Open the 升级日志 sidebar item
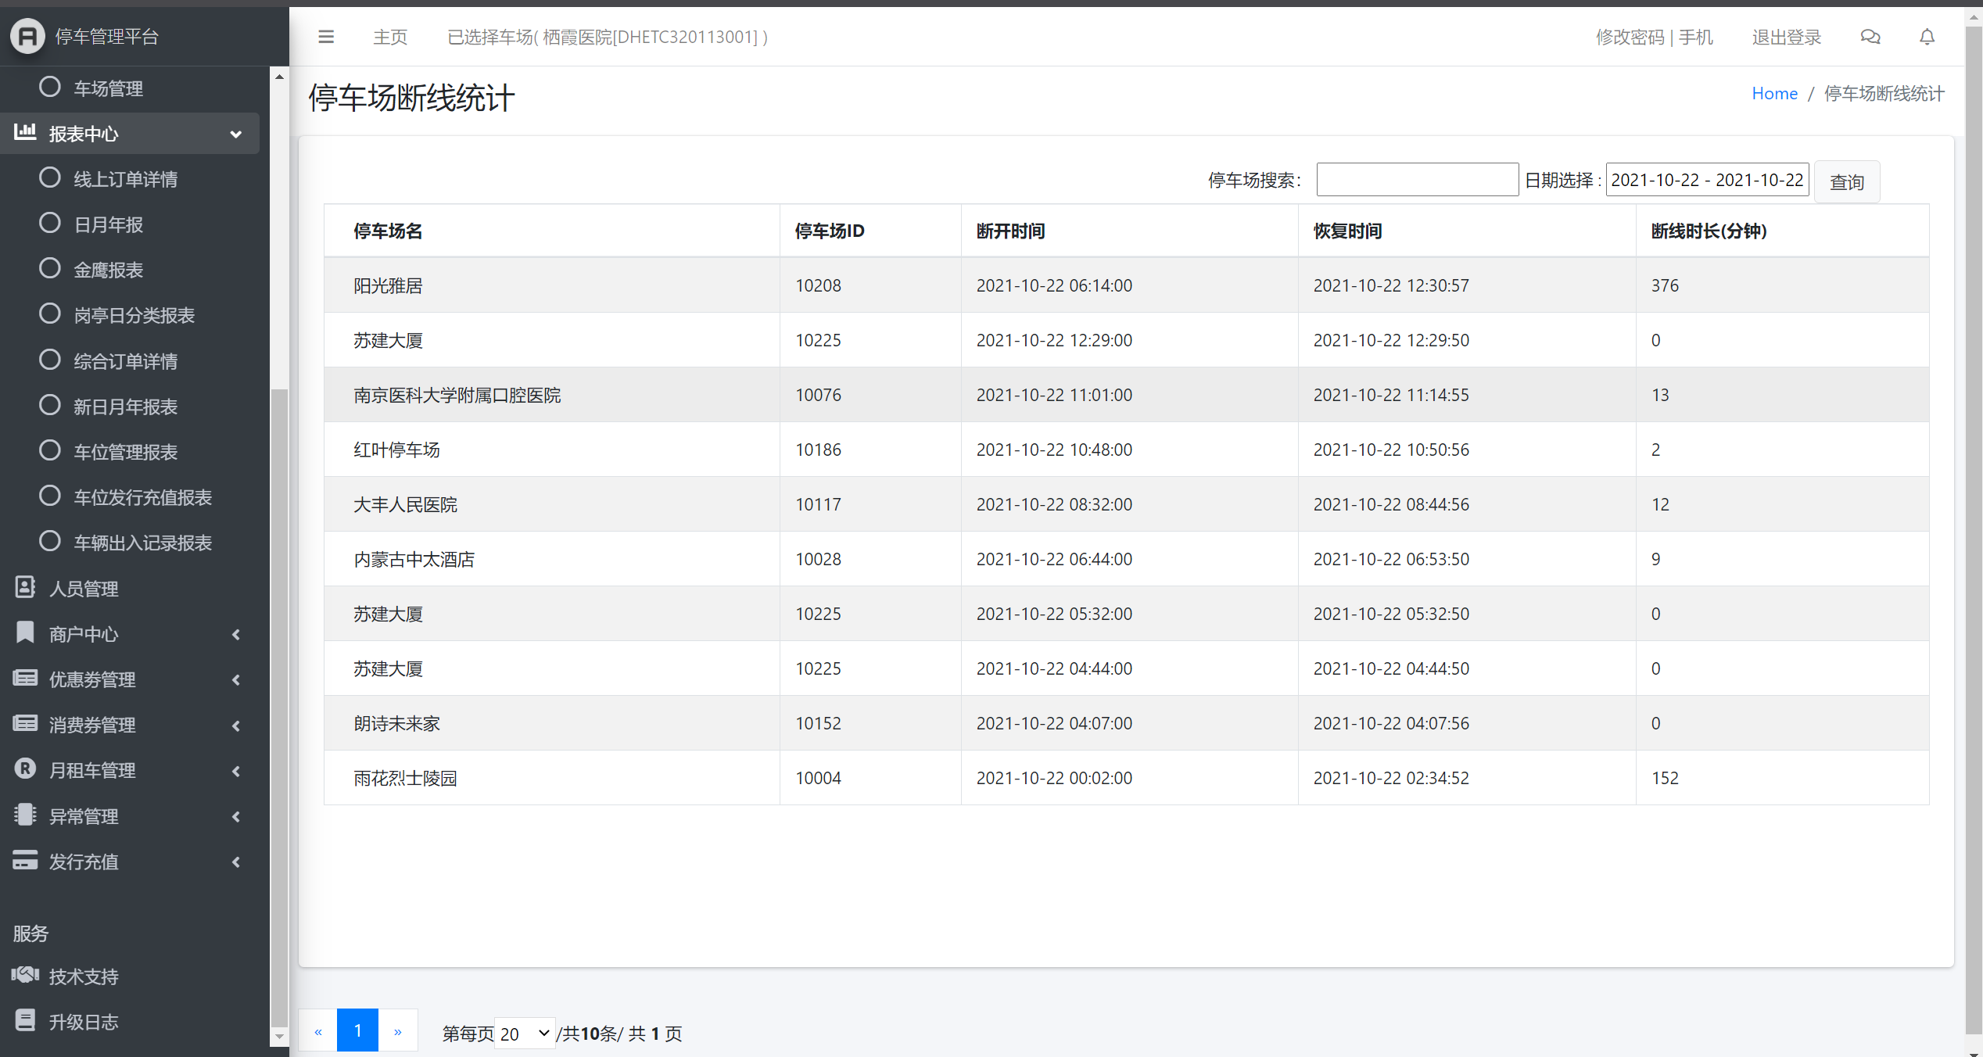Image resolution: width=1983 pixels, height=1057 pixels. (83, 1021)
